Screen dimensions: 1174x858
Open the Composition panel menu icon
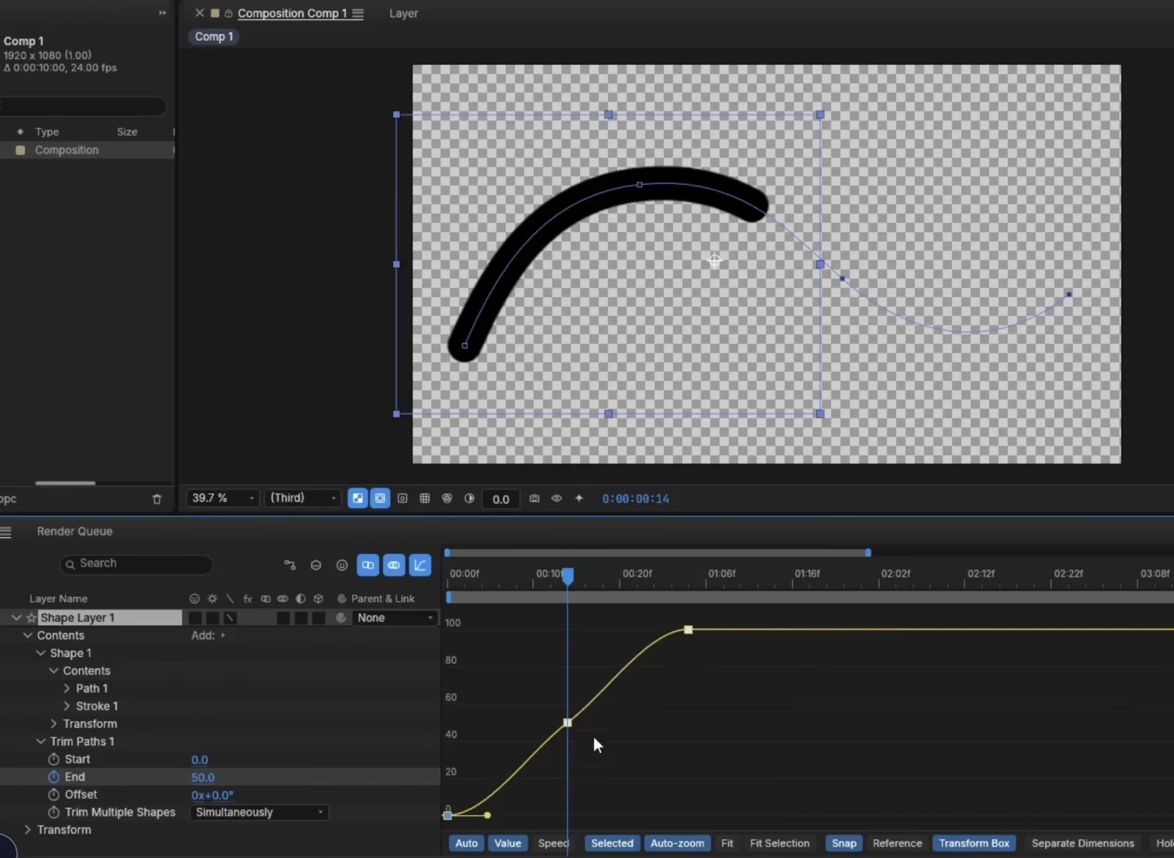358,13
